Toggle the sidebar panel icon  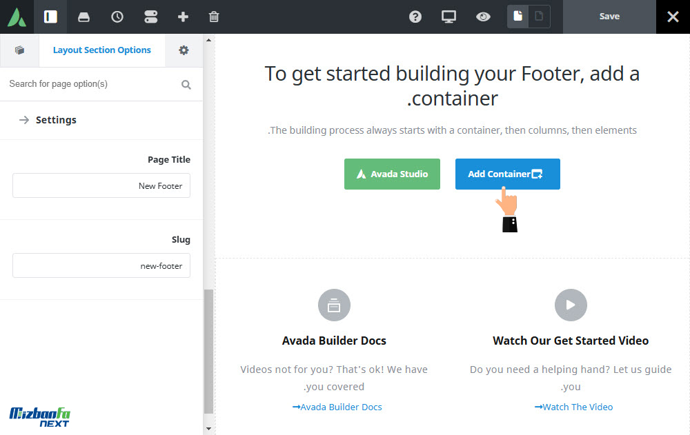pyautogui.click(x=50, y=17)
